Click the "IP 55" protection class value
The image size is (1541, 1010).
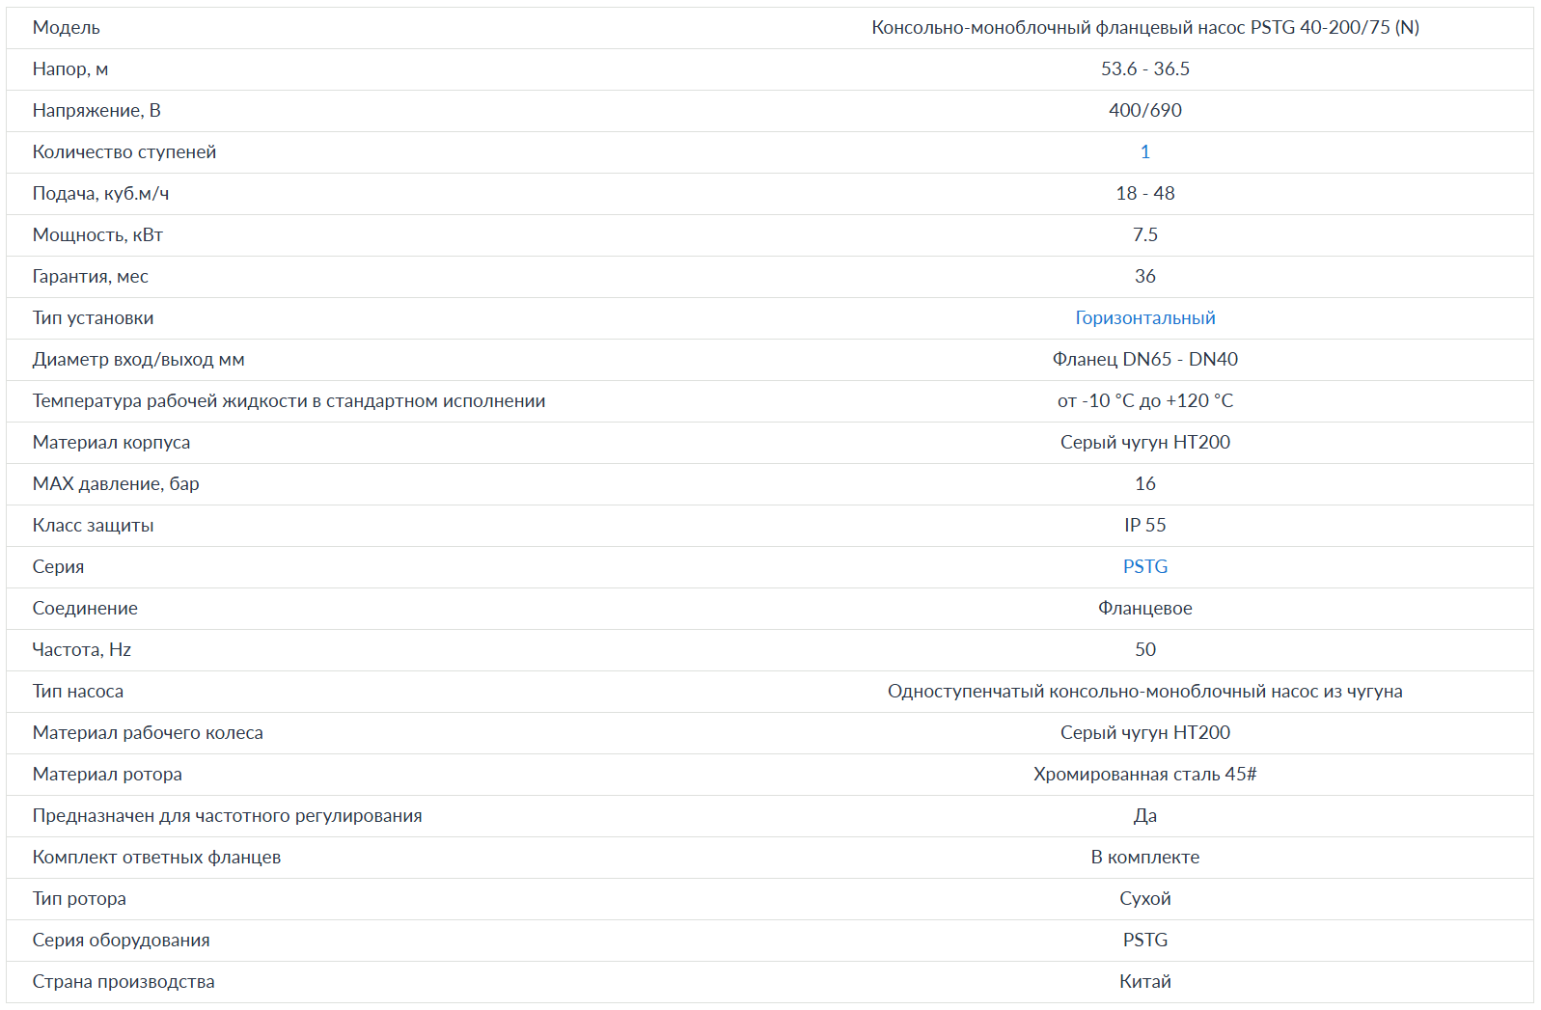point(1144,526)
